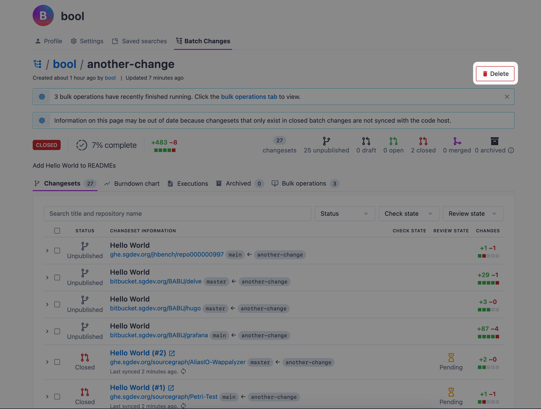Open the bitbucket.sgdev.org/BABU/grafana link

[x=159, y=335]
